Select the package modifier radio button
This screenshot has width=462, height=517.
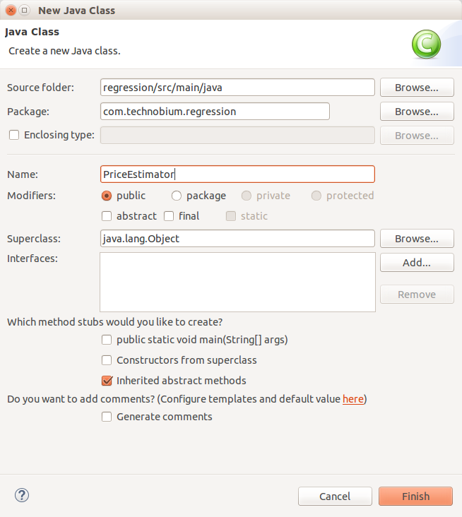[177, 196]
